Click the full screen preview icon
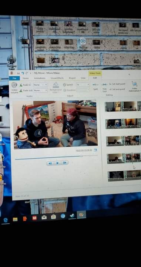The height and width of the screenshot is (267, 141). (95, 150)
